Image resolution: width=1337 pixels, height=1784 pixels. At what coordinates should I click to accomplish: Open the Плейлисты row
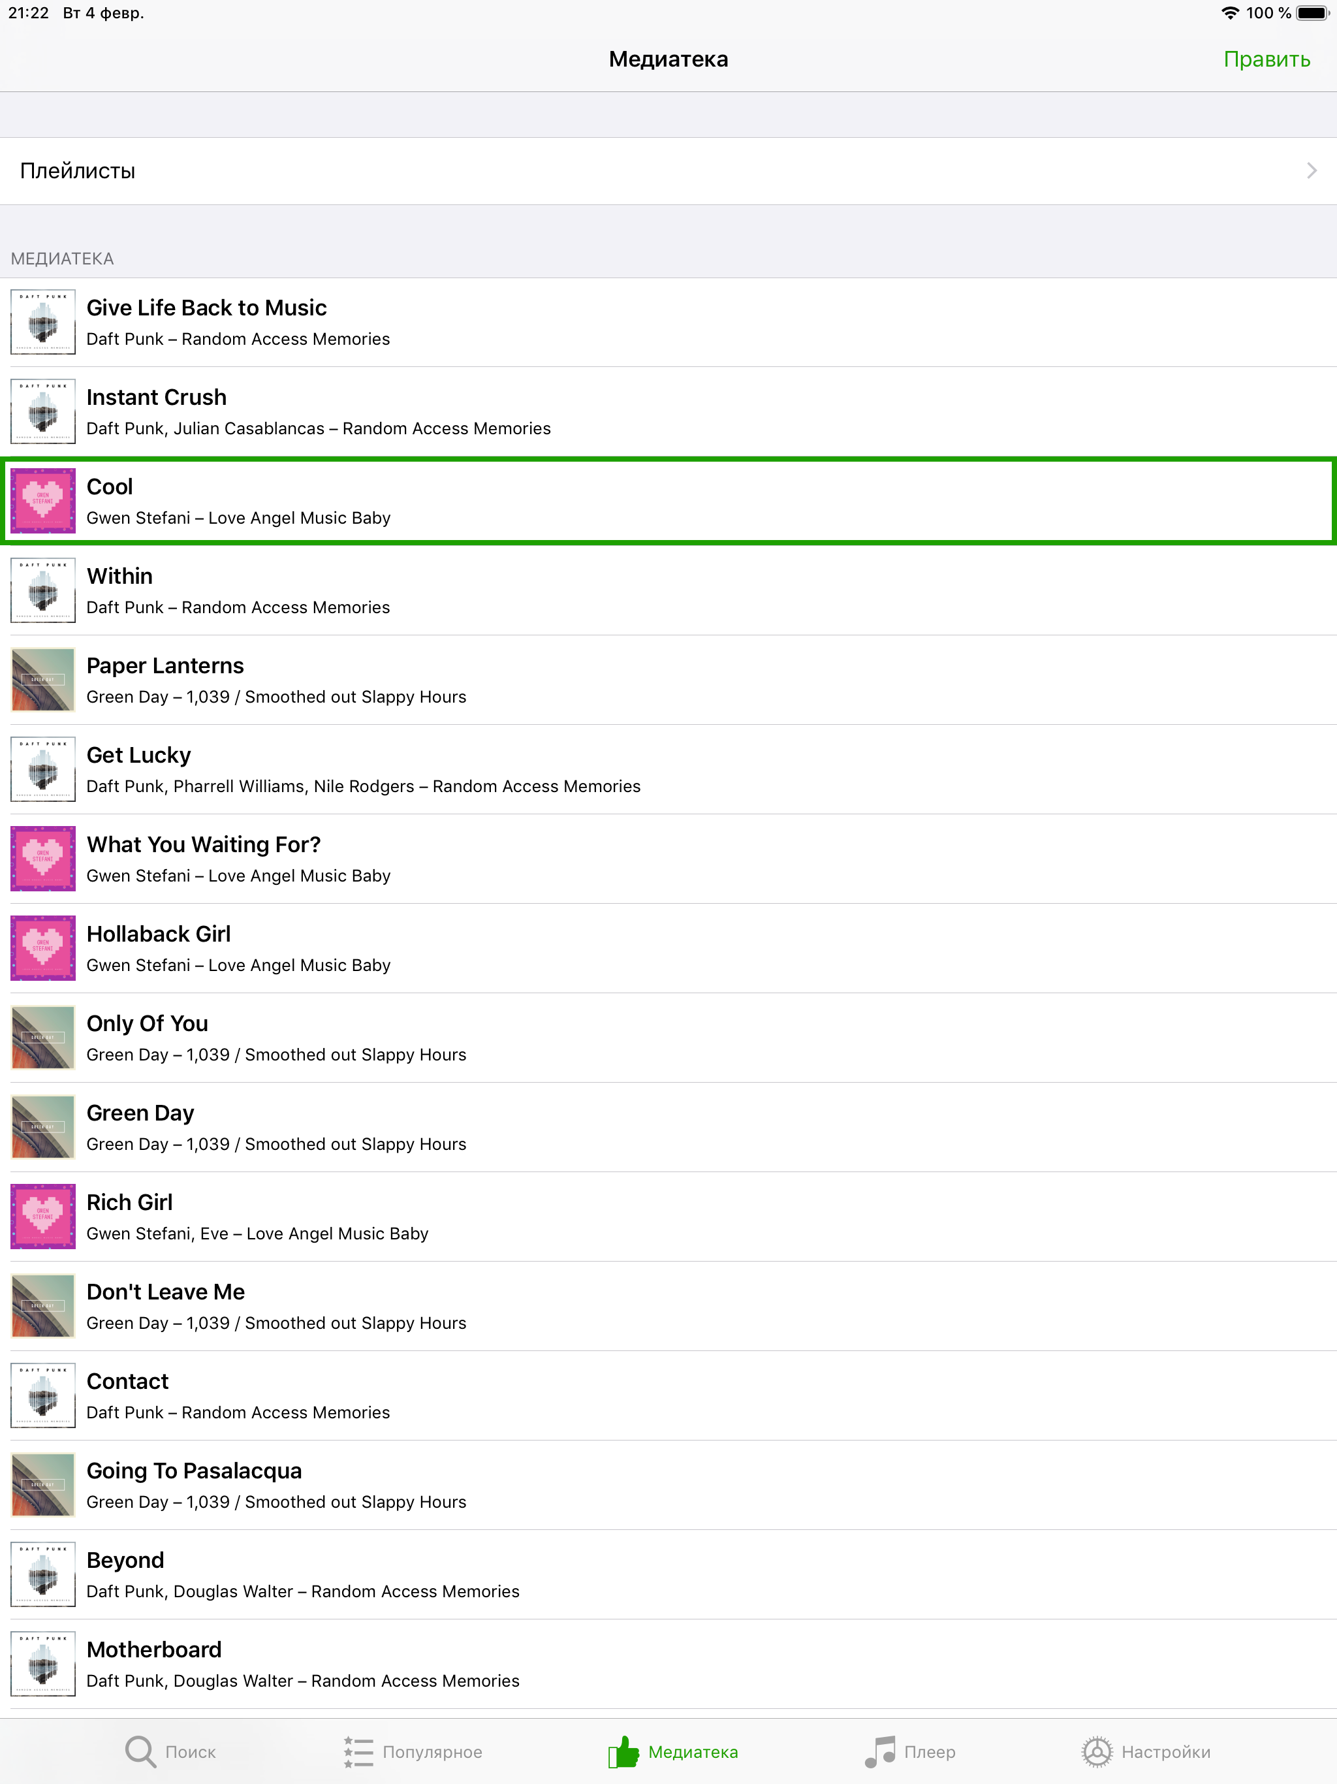pos(668,171)
